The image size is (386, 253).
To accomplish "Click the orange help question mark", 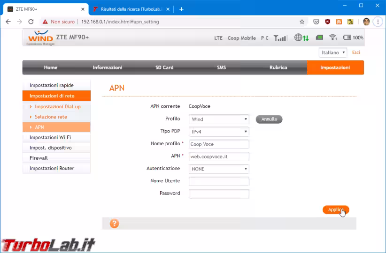I will click(x=114, y=223).
